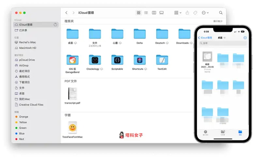Select the Green tag
Viewport: 261px width, 158px height.
(21, 128)
